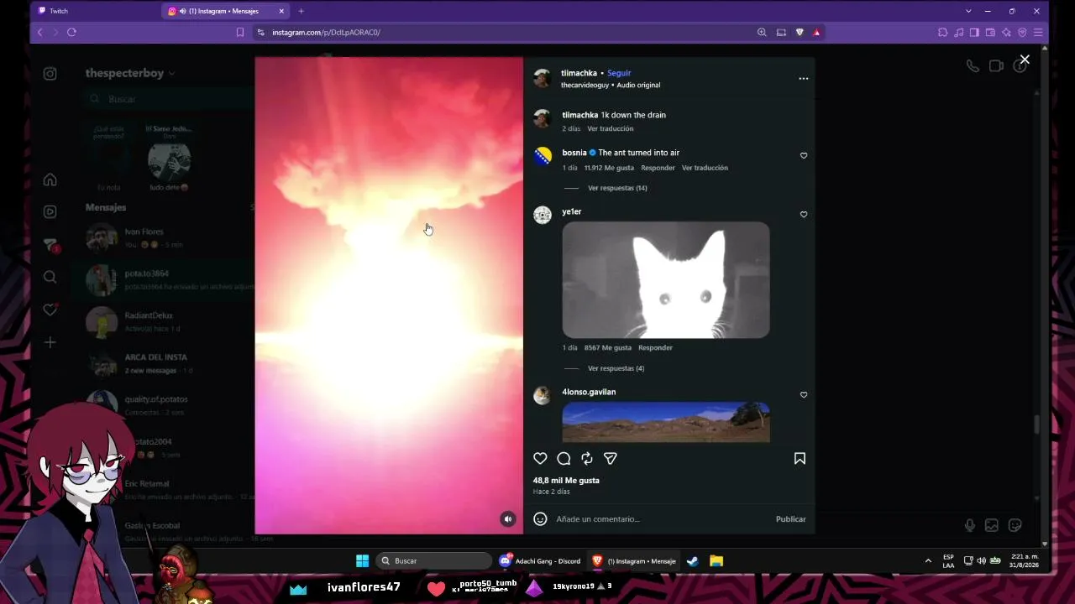Reply to bosnia's comment with Responder

point(658,168)
